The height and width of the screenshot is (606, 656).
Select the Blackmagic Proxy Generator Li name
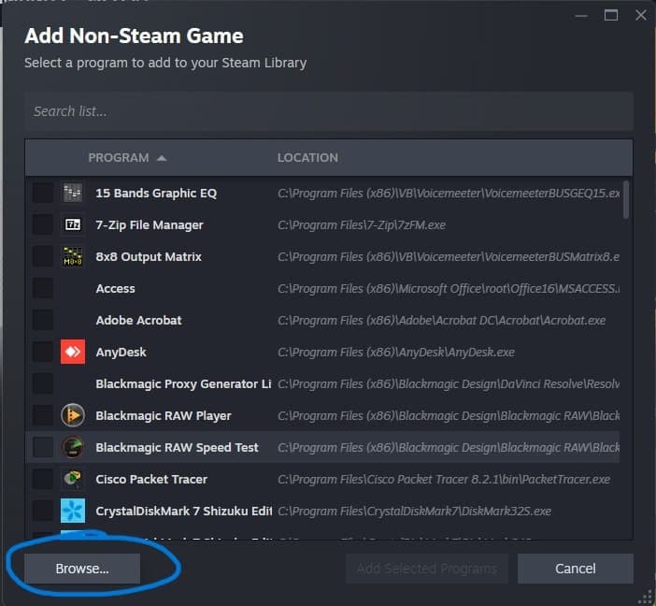pyautogui.click(x=184, y=384)
